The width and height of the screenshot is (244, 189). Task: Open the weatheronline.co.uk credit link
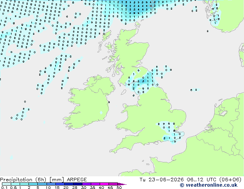click(x=209, y=185)
